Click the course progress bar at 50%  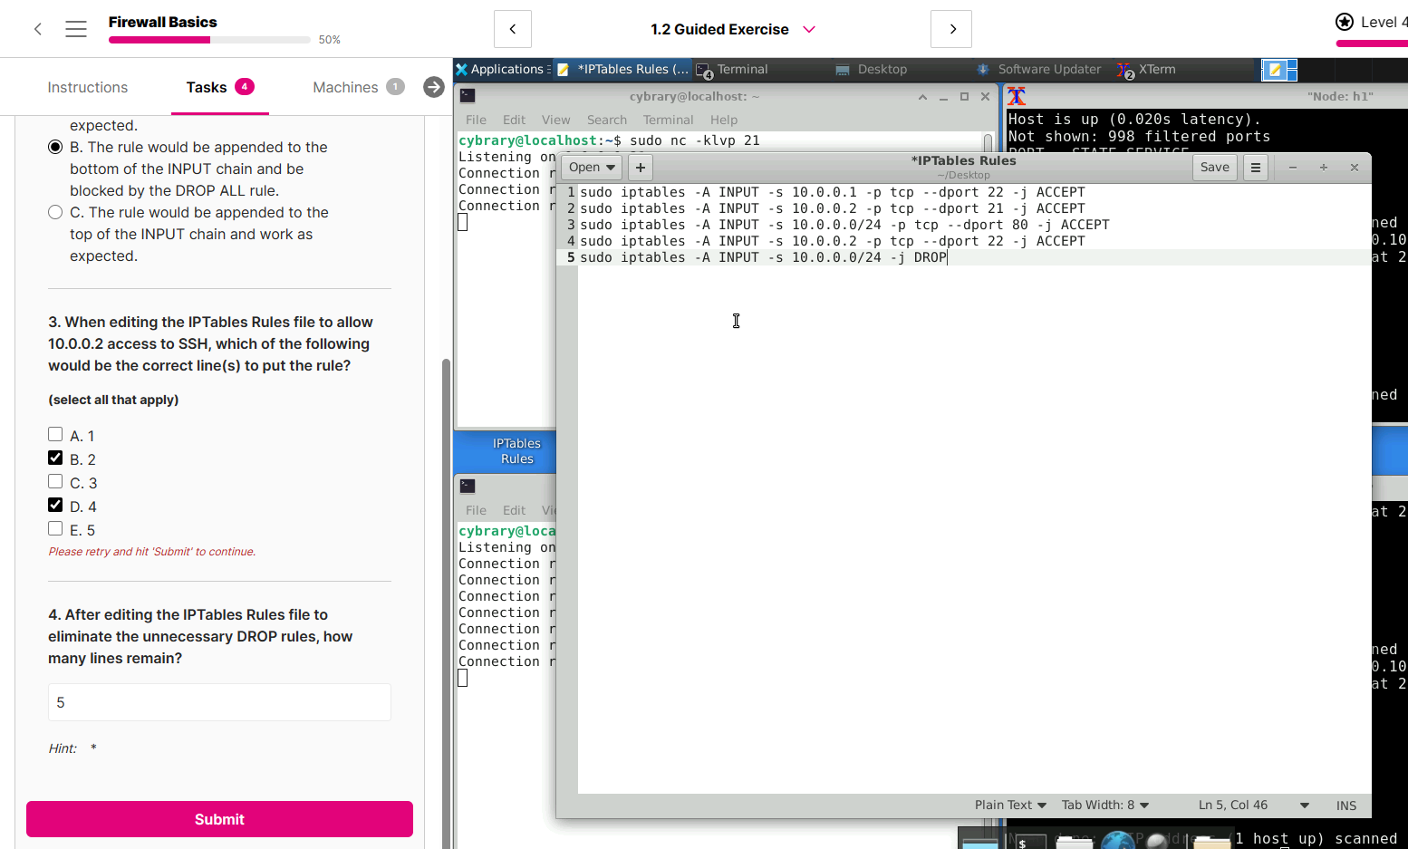click(x=209, y=40)
